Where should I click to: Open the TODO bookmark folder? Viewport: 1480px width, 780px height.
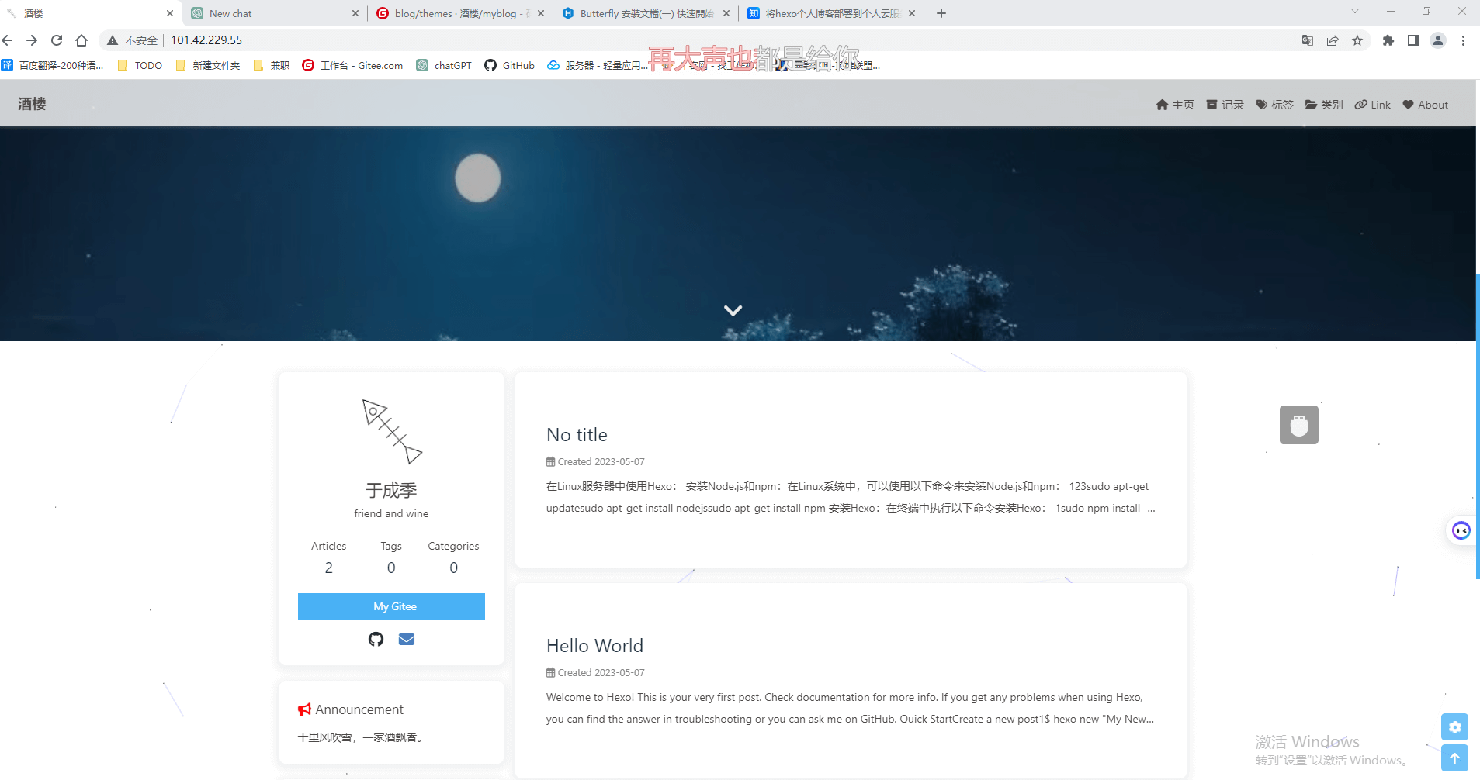(x=140, y=65)
